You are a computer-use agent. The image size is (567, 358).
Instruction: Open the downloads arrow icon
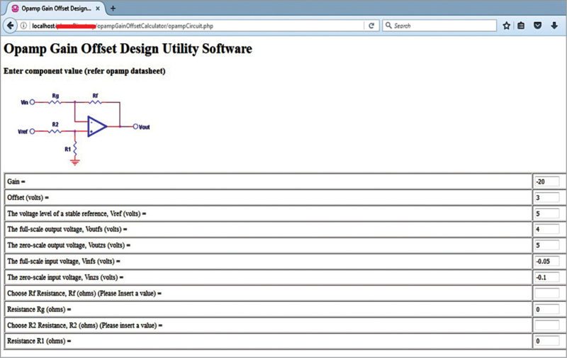click(x=554, y=26)
